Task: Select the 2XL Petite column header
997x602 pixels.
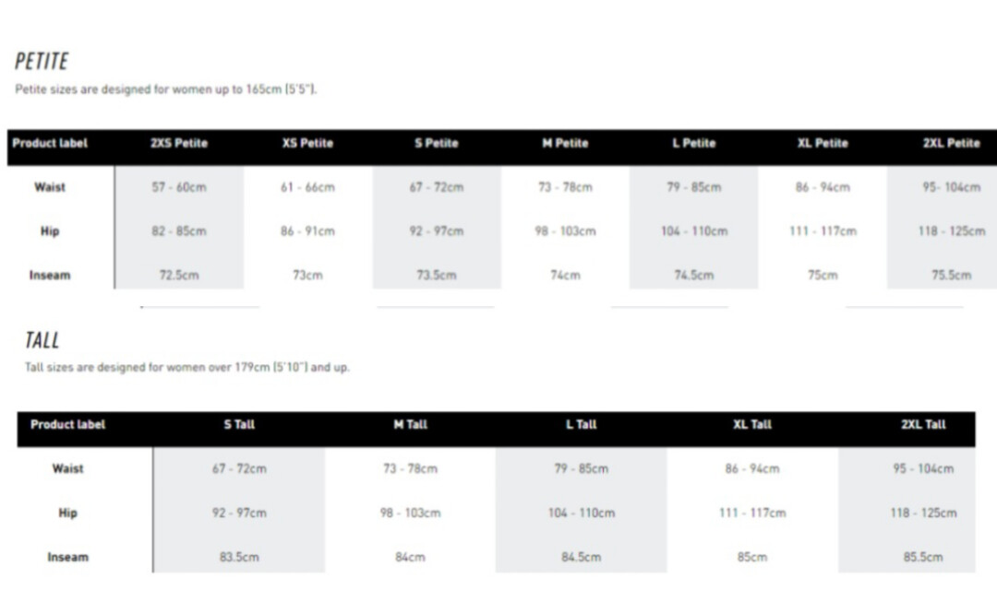Action: pos(951,144)
